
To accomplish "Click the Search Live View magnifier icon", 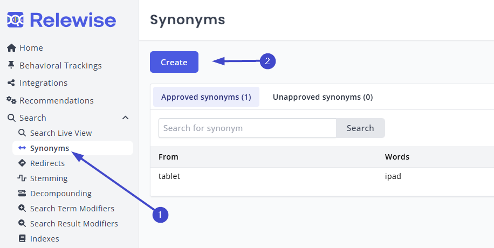I will [x=22, y=133].
